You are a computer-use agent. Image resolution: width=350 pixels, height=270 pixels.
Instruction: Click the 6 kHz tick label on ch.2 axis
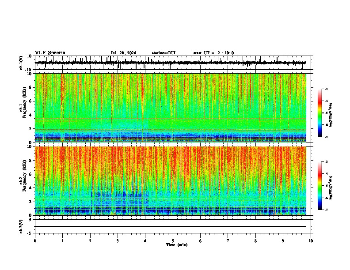tap(30, 174)
